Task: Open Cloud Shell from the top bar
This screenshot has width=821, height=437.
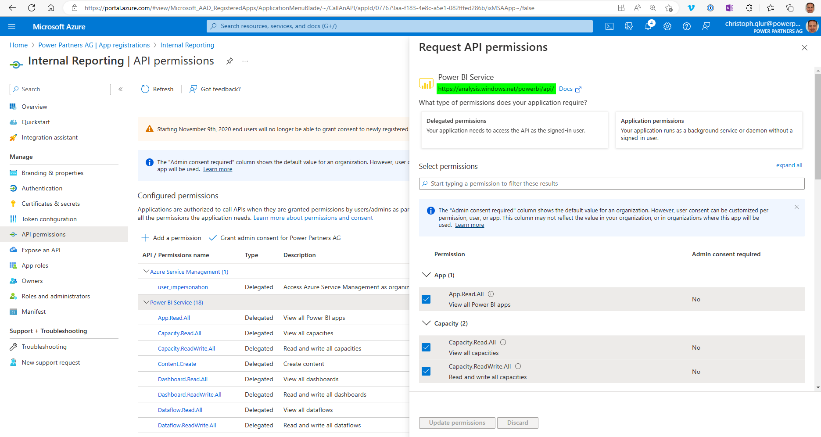Action: (609, 26)
